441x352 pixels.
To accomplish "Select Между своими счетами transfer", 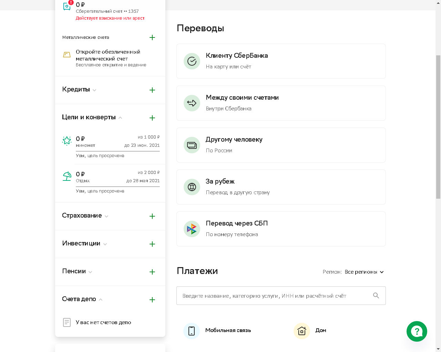I will (x=281, y=103).
